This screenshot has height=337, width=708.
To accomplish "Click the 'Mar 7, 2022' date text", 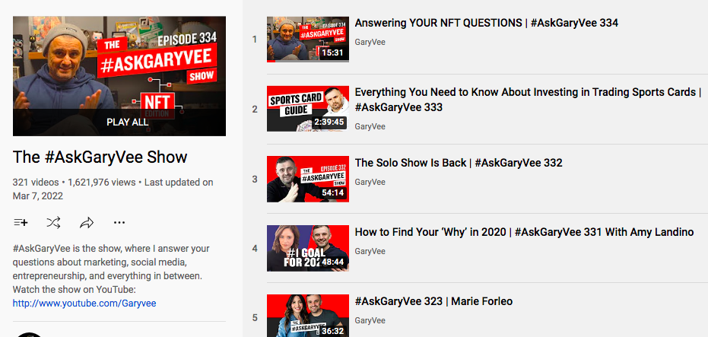I will tap(38, 196).
